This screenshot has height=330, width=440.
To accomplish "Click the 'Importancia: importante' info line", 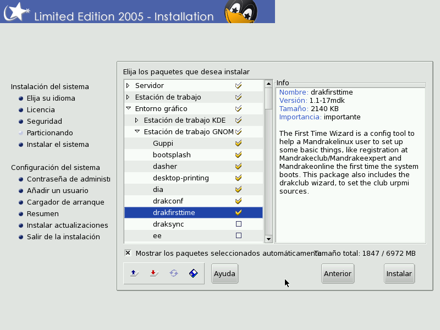I will tap(320, 117).
